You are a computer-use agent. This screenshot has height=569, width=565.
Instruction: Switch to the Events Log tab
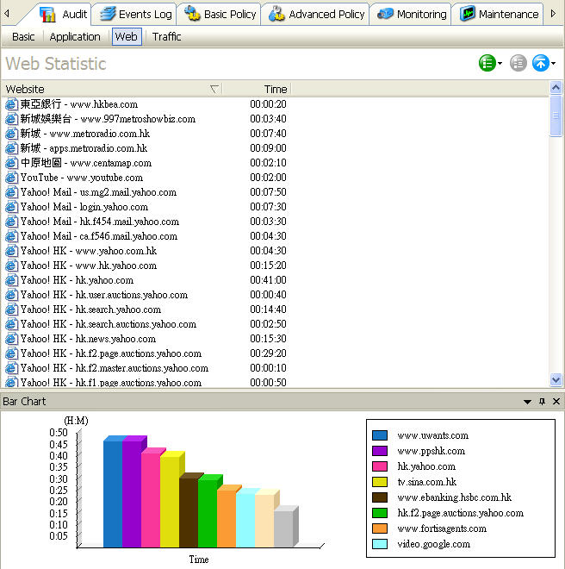(135, 14)
